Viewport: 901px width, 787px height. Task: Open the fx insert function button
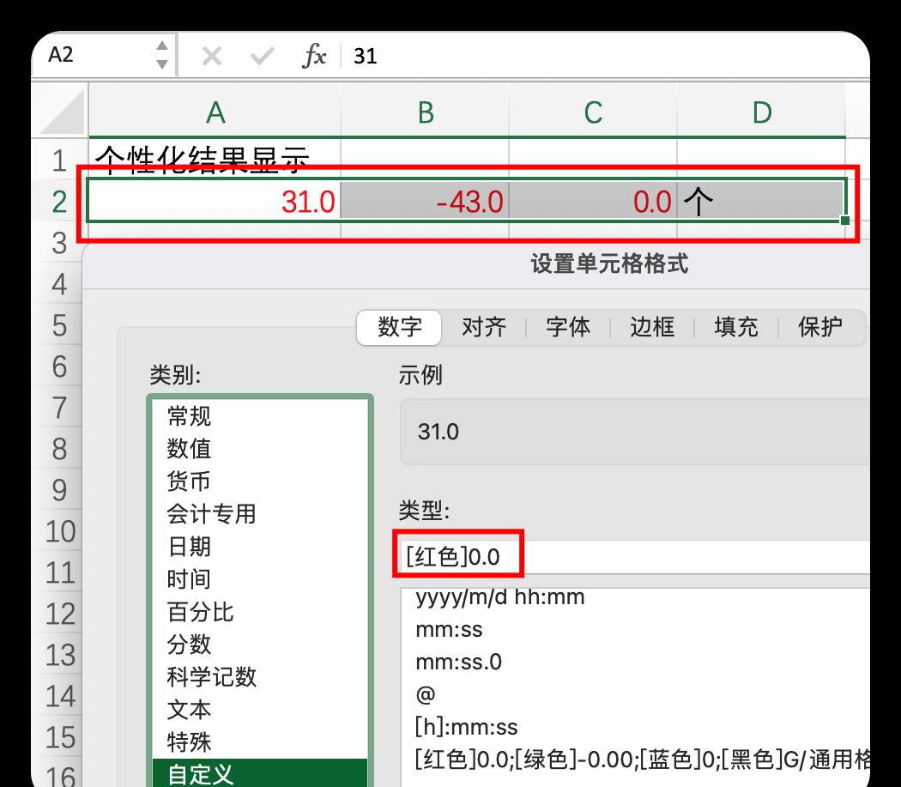click(314, 56)
